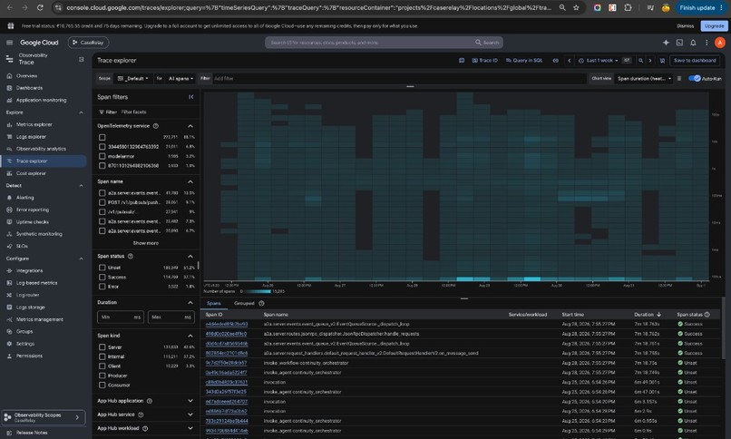This screenshot has height=439, width=731.
Task: Reload the browser page
Action: tap(40, 8)
